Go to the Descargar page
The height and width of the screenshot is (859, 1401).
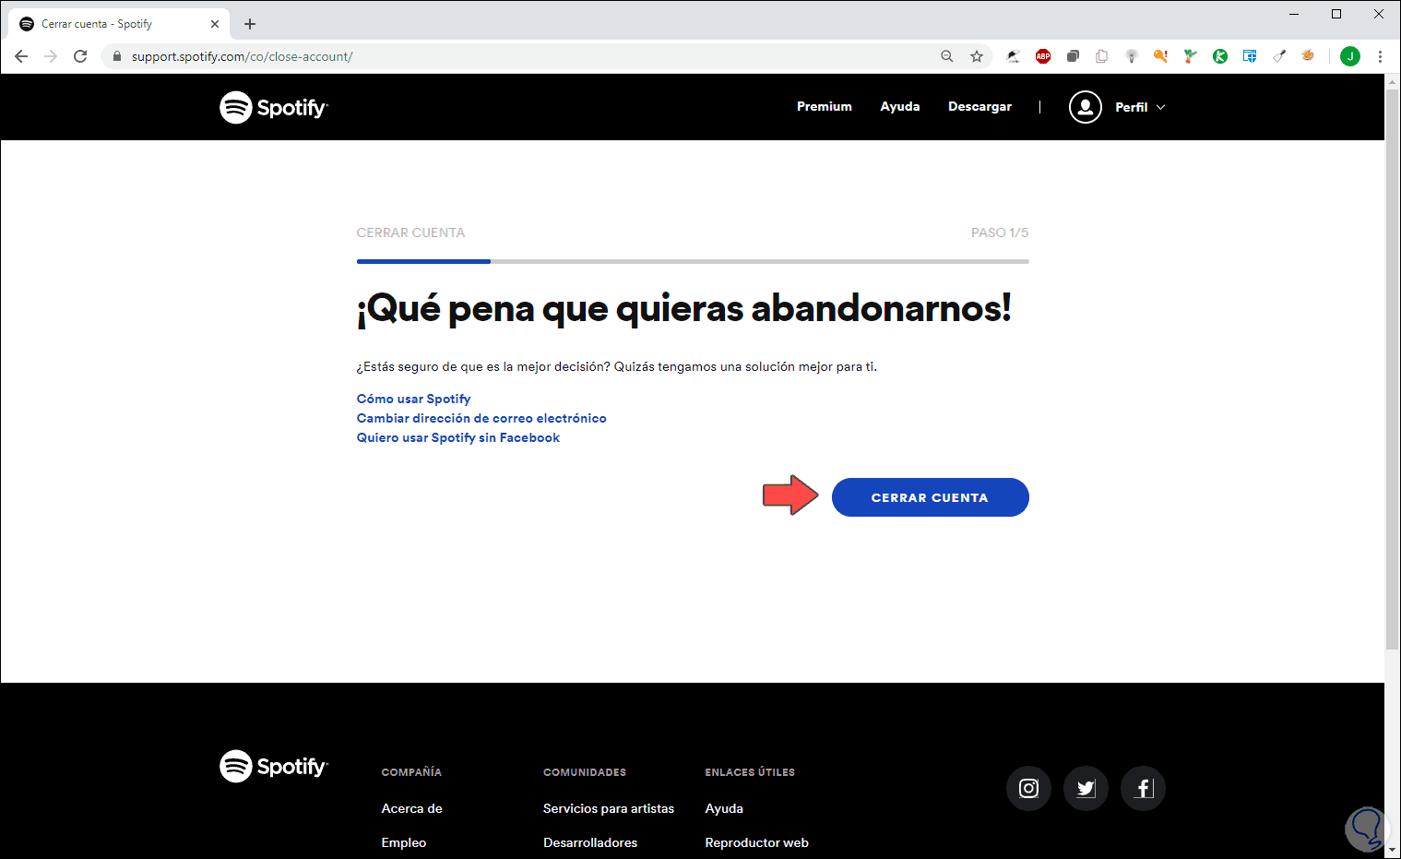[980, 107]
